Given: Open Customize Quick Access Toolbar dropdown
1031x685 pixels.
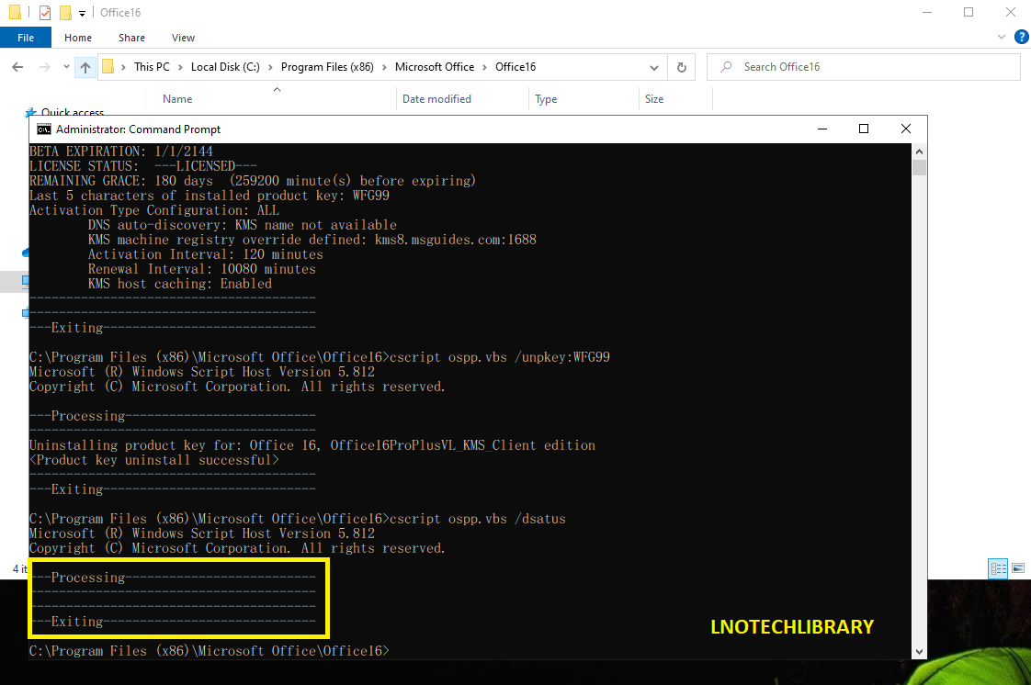Looking at the screenshot, I should (82, 13).
